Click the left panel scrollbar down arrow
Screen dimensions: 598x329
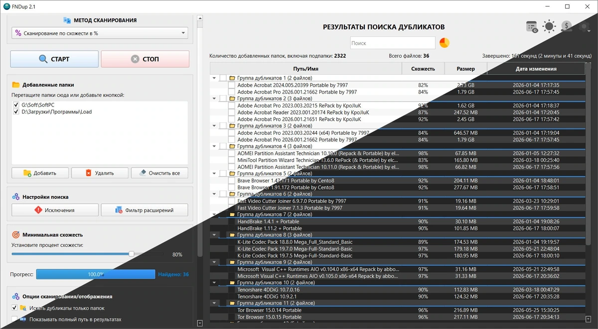pyautogui.click(x=200, y=323)
